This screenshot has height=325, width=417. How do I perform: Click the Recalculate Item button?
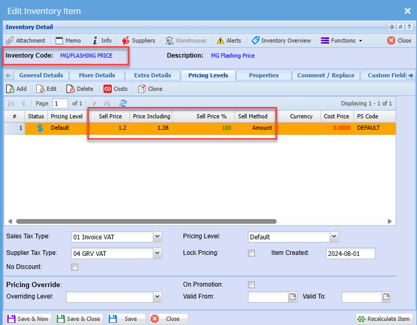tap(384, 319)
